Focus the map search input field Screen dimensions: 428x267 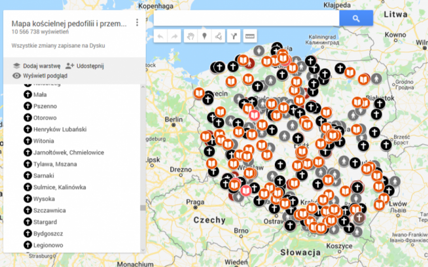(247, 18)
